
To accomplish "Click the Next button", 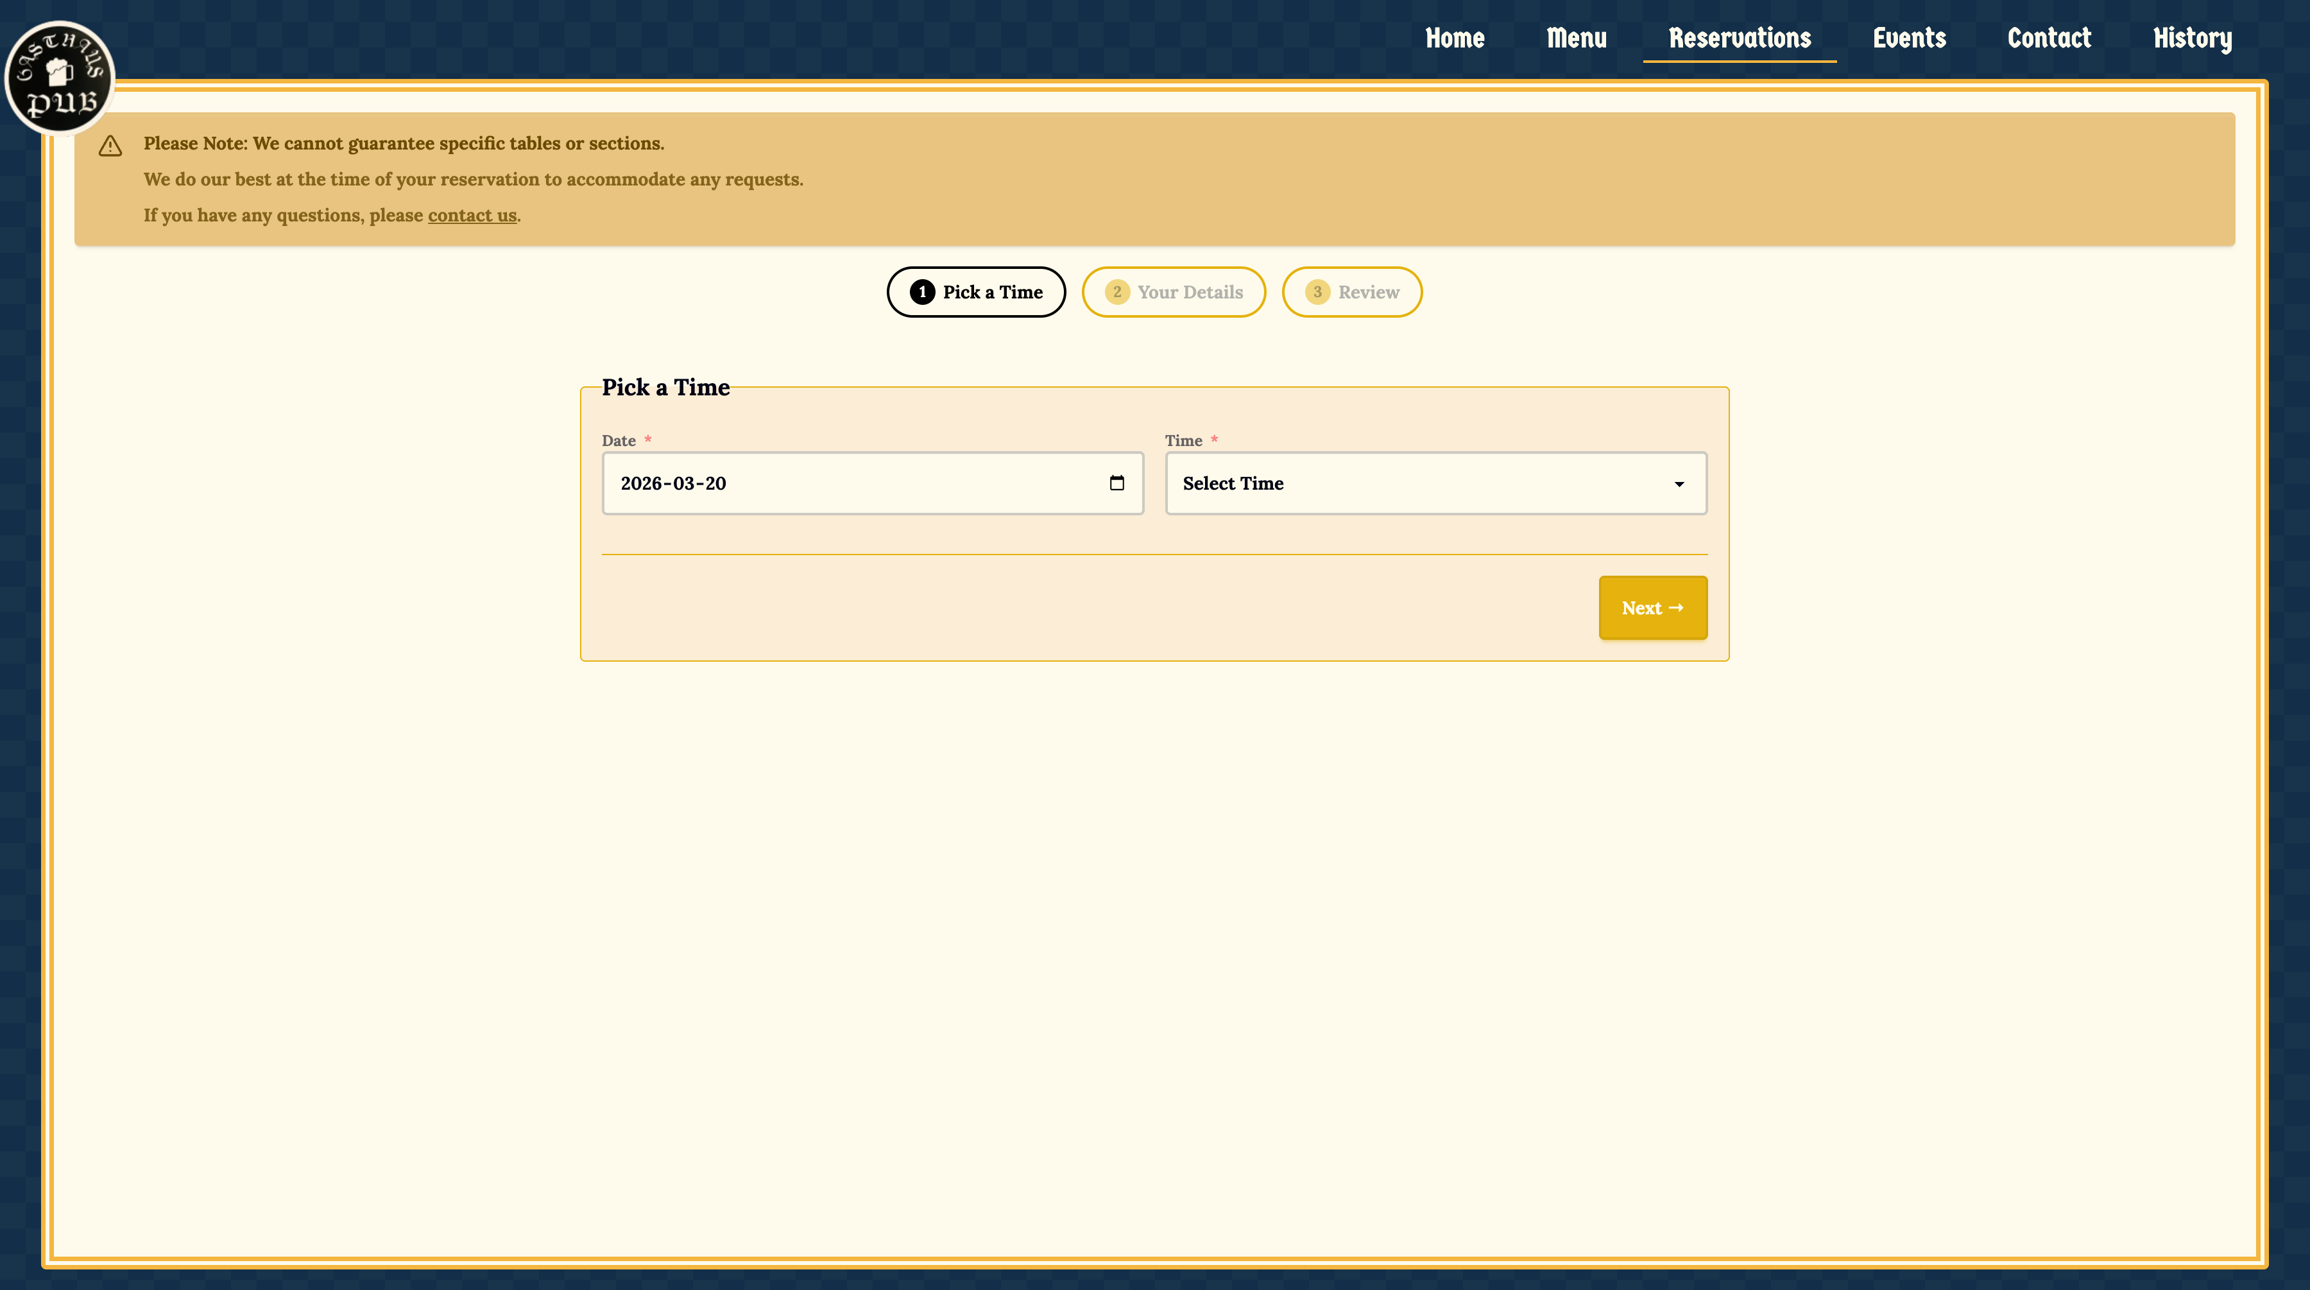I will pyautogui.click(x=1653, y=607).
